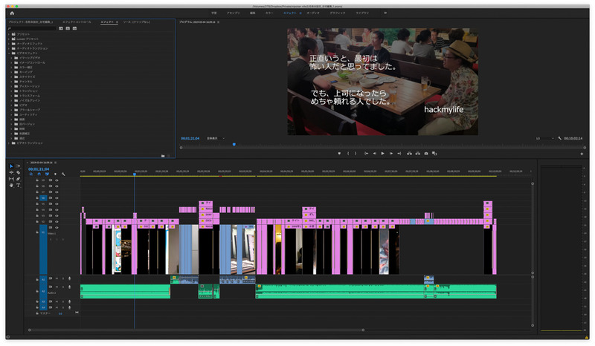Switch to the オーディオ workspace tab
The width and height of the screenshot is (595, 346).
313,13
